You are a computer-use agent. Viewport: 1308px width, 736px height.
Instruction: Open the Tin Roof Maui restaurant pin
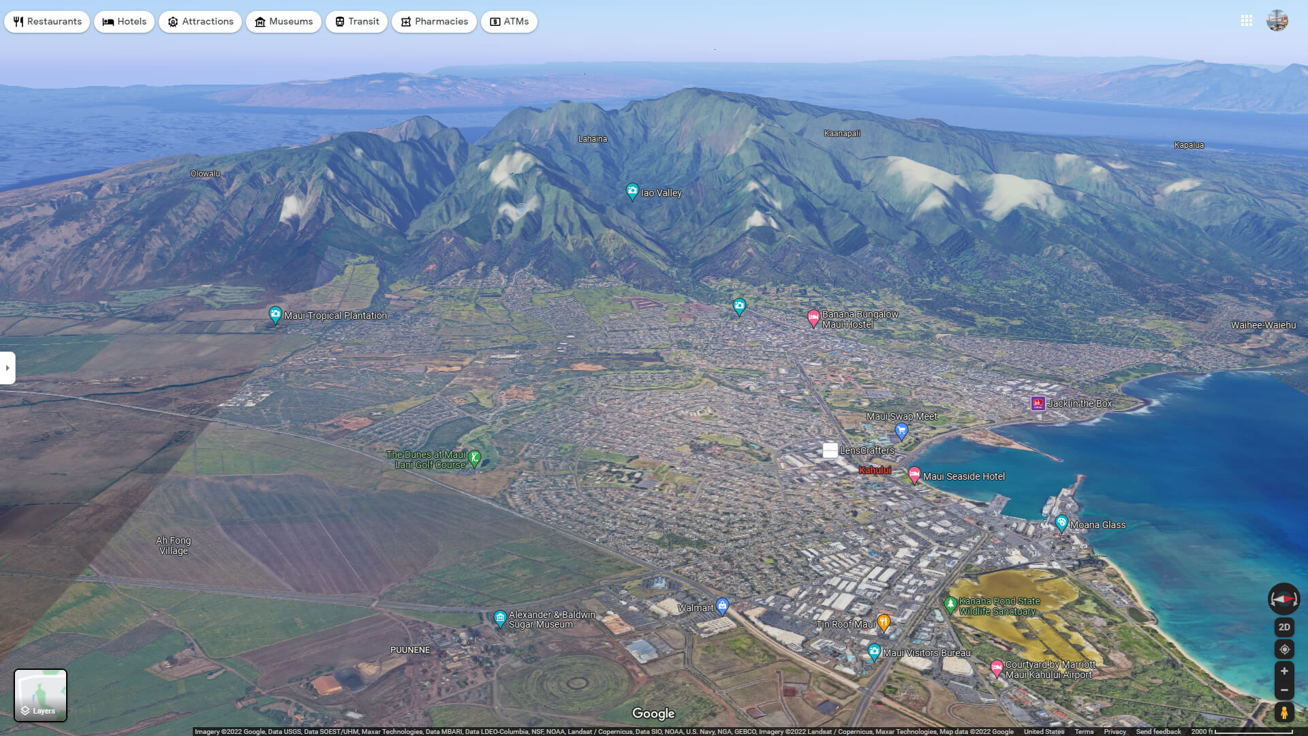tap(884, 622)
